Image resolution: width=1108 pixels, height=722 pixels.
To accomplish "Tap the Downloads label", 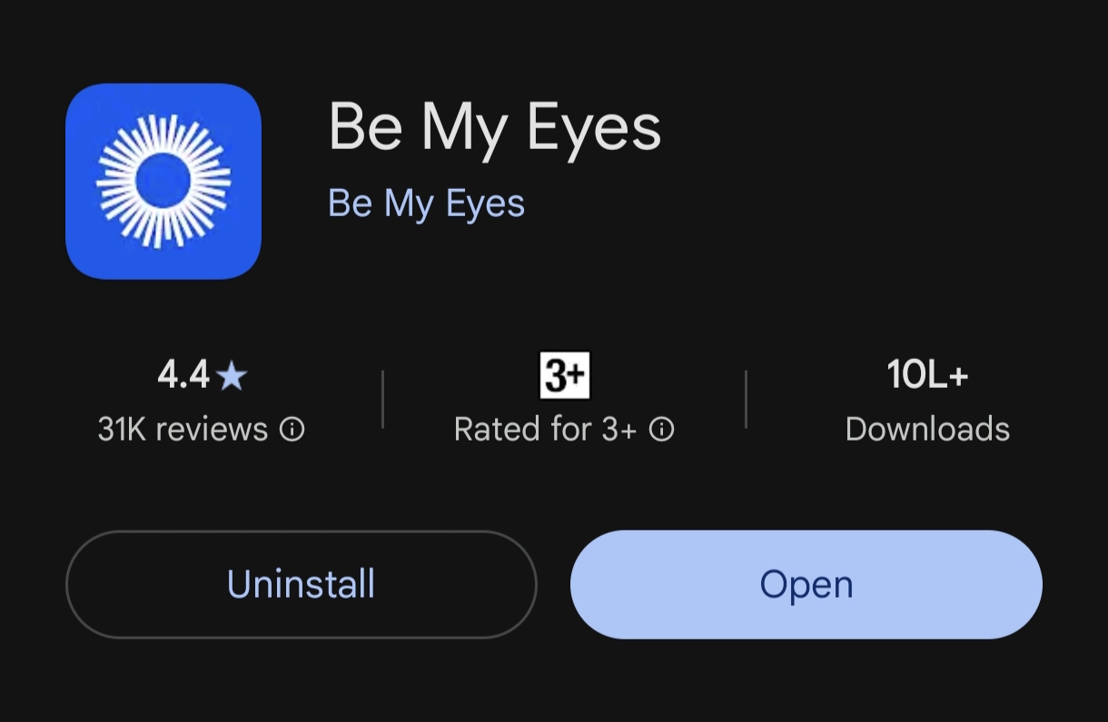I will tap(927, 429).
